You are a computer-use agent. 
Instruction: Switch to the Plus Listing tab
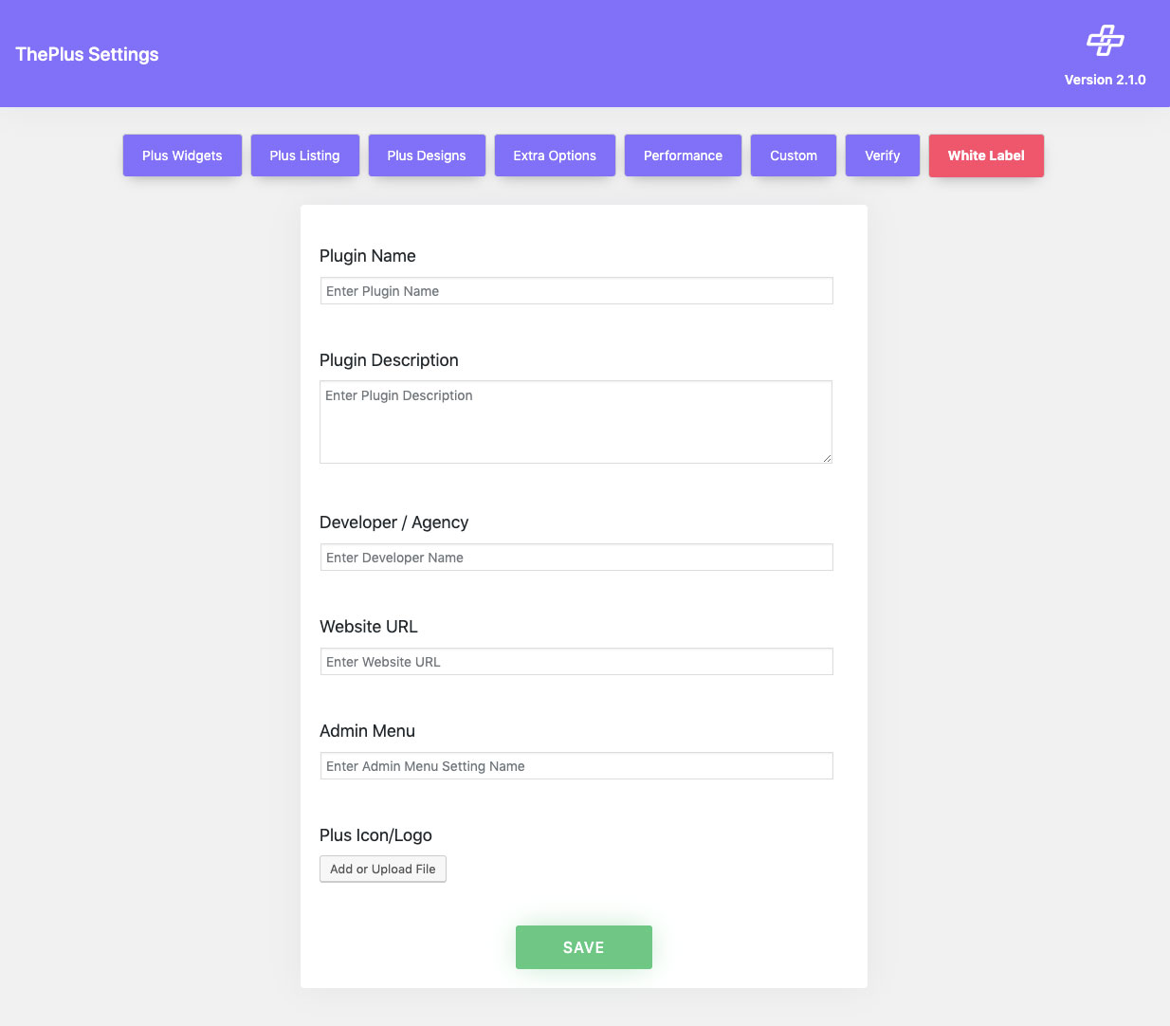(304, 156)
